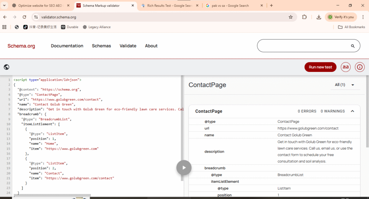Open the Validate menu item
The image size is (369, 199).
point(128,46)
